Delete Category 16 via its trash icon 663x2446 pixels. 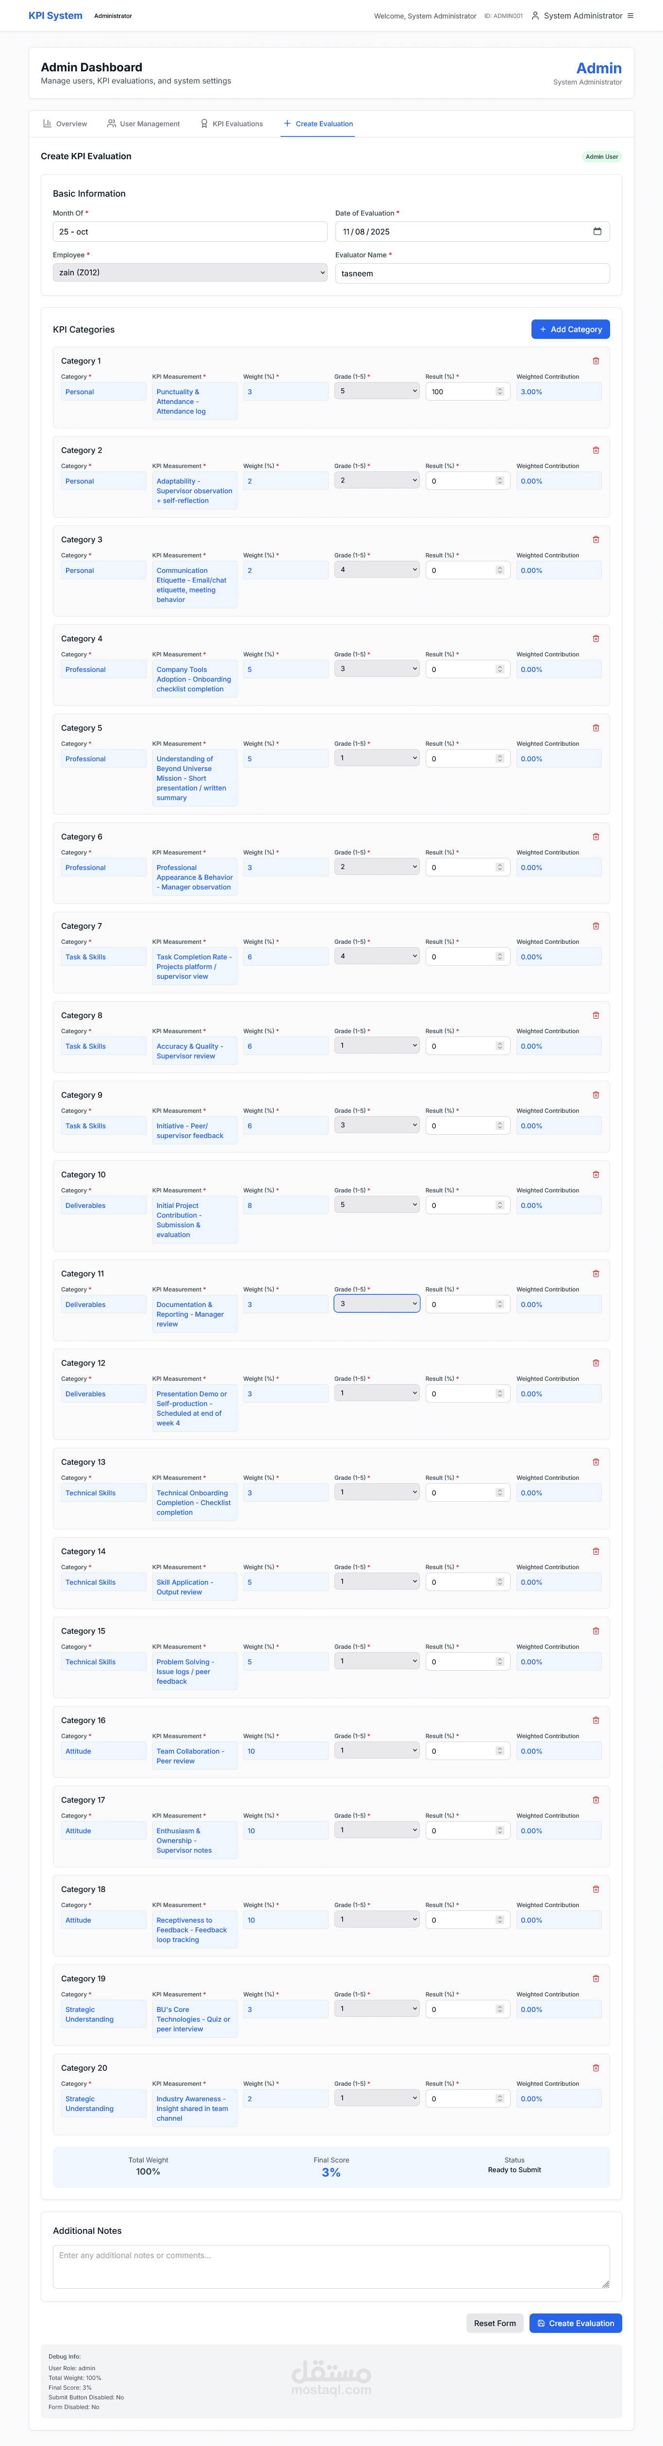[x=596, y=1721]
